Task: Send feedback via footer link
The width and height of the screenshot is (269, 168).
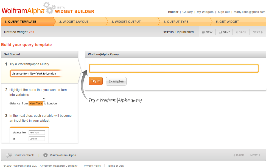Action: [x=24, y=155]
